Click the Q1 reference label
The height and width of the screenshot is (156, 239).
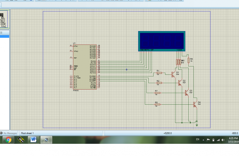pos(178,73)
